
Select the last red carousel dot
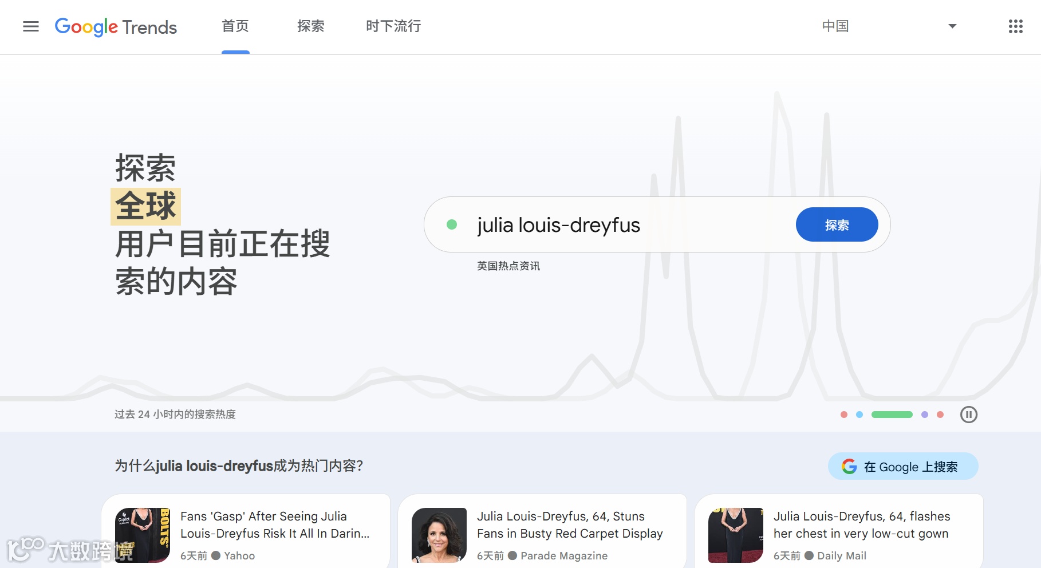(x=940, y=415)
